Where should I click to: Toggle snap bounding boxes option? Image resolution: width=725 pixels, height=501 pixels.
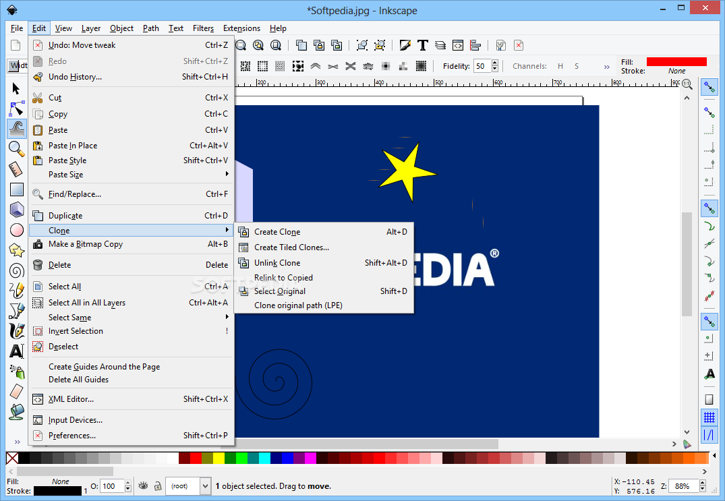[709, 112]
